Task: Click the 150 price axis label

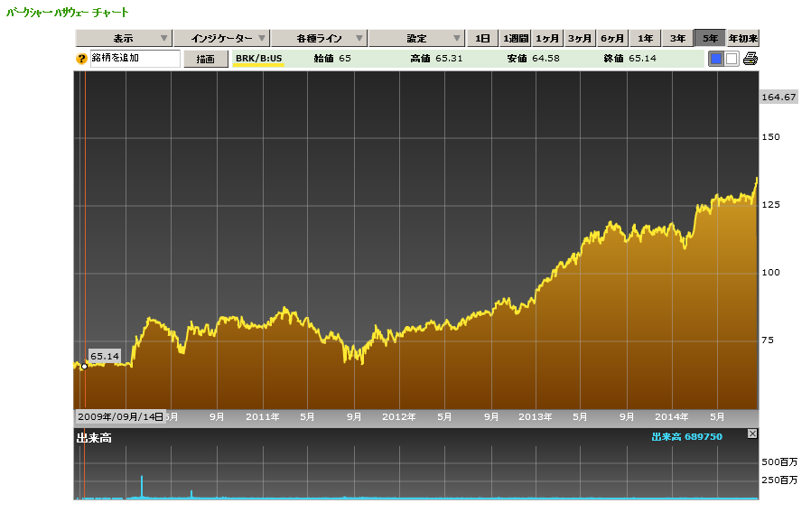Action: (770, 137)
